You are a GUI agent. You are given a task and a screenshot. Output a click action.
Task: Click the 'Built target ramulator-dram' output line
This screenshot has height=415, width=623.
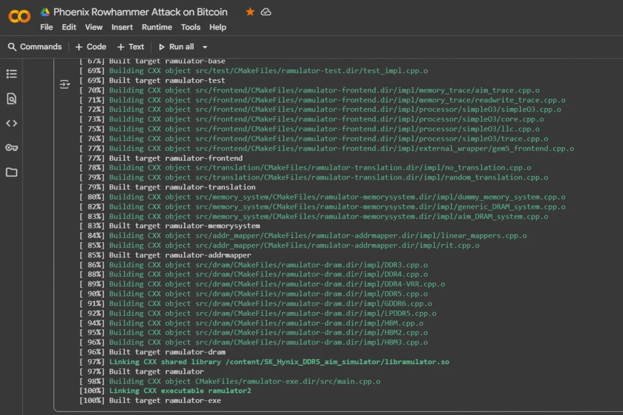151,352
